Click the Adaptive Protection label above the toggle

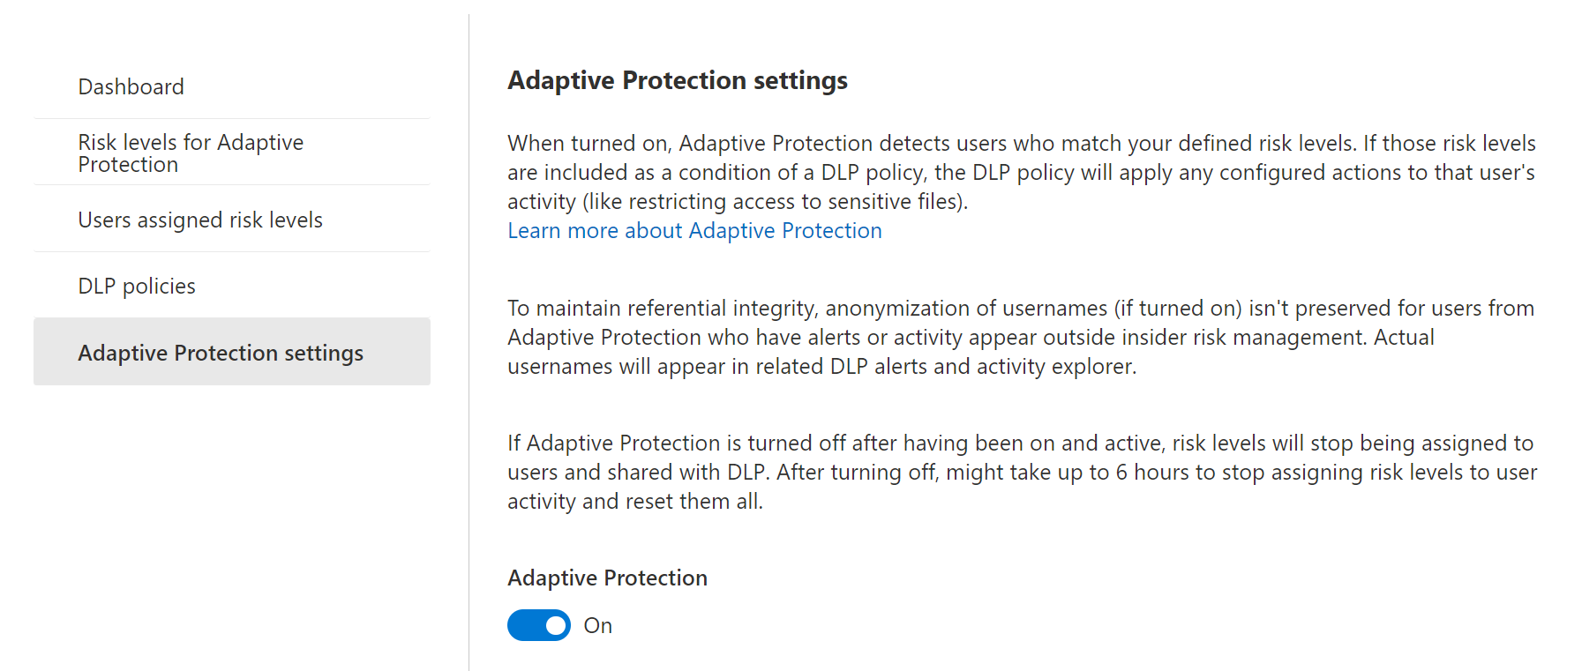(607, 578)
